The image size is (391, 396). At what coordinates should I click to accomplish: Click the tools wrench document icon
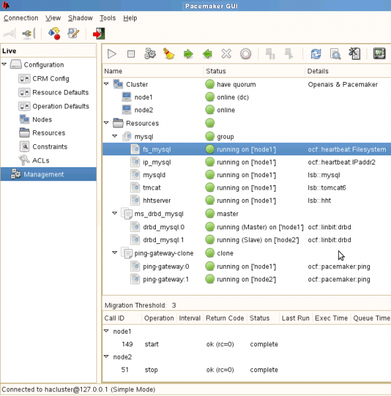click(355, 54)
